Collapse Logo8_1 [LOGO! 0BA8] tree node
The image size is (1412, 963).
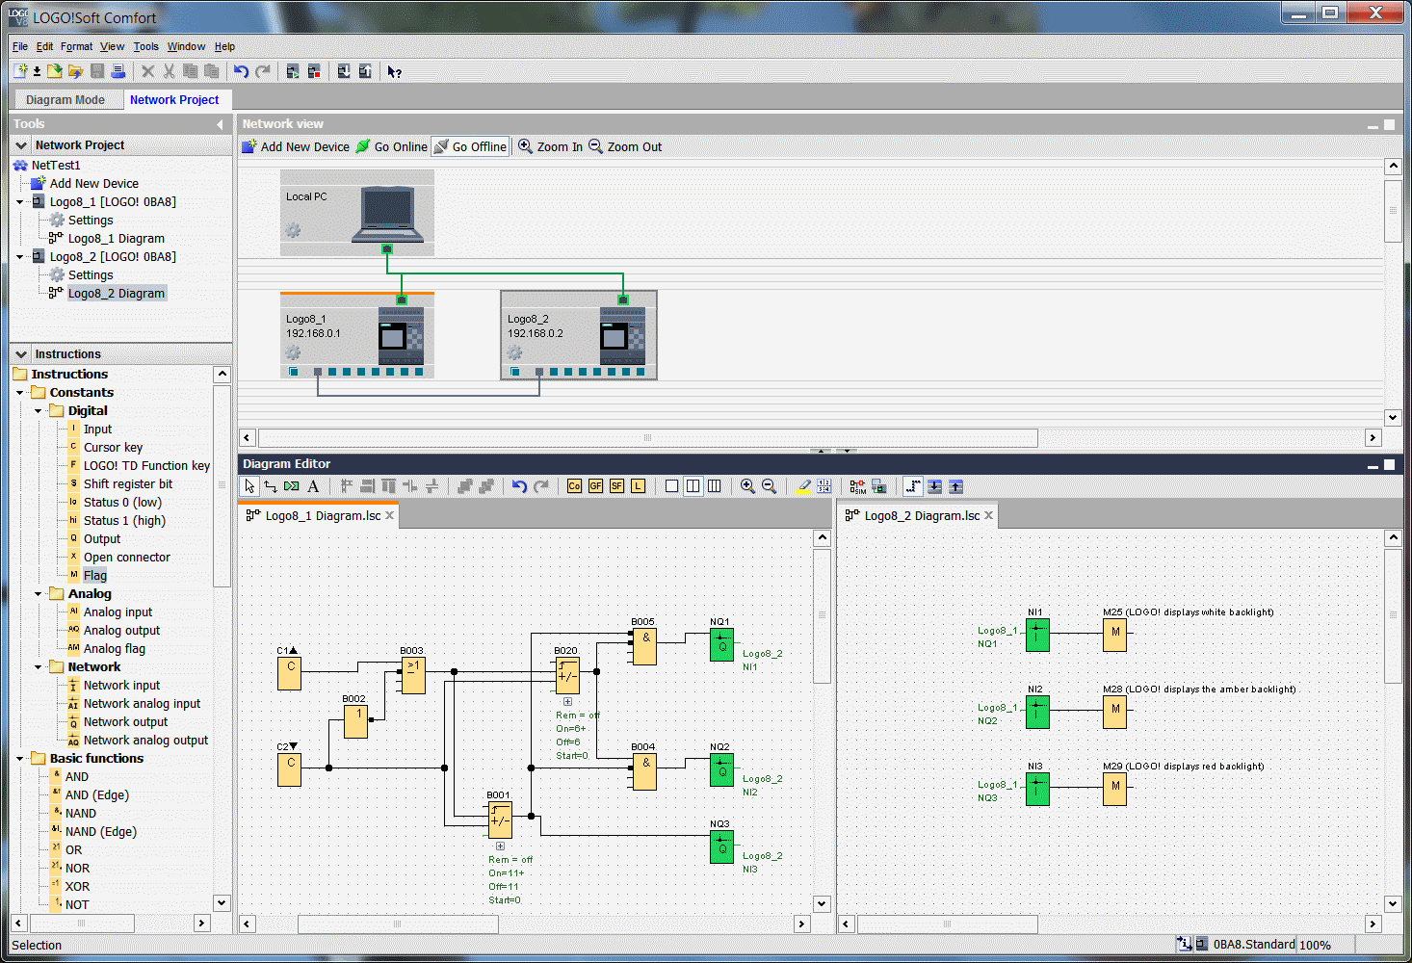20,202
